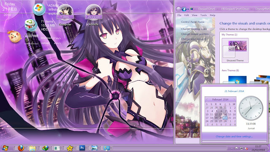This screenshot has width=270, height=152.
Task: Click the 21 Februari 2014 date heading
Action: (x=234, y=91)
